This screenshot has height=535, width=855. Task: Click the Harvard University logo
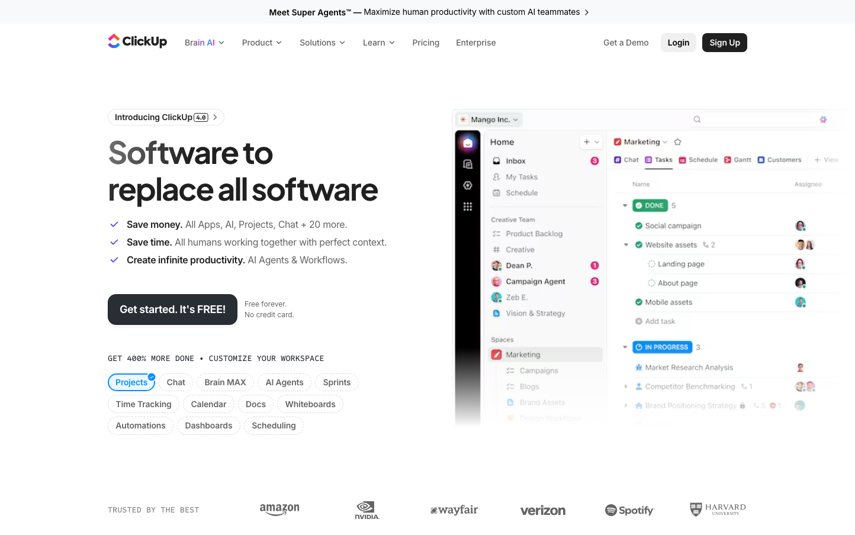pos(718,510)
